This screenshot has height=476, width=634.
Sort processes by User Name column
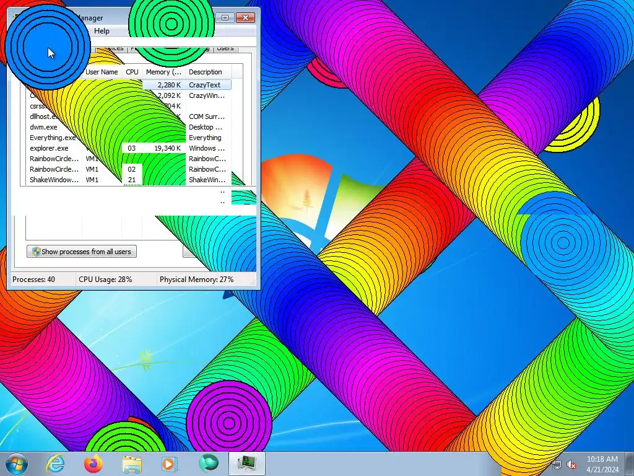tap(102, 72)
